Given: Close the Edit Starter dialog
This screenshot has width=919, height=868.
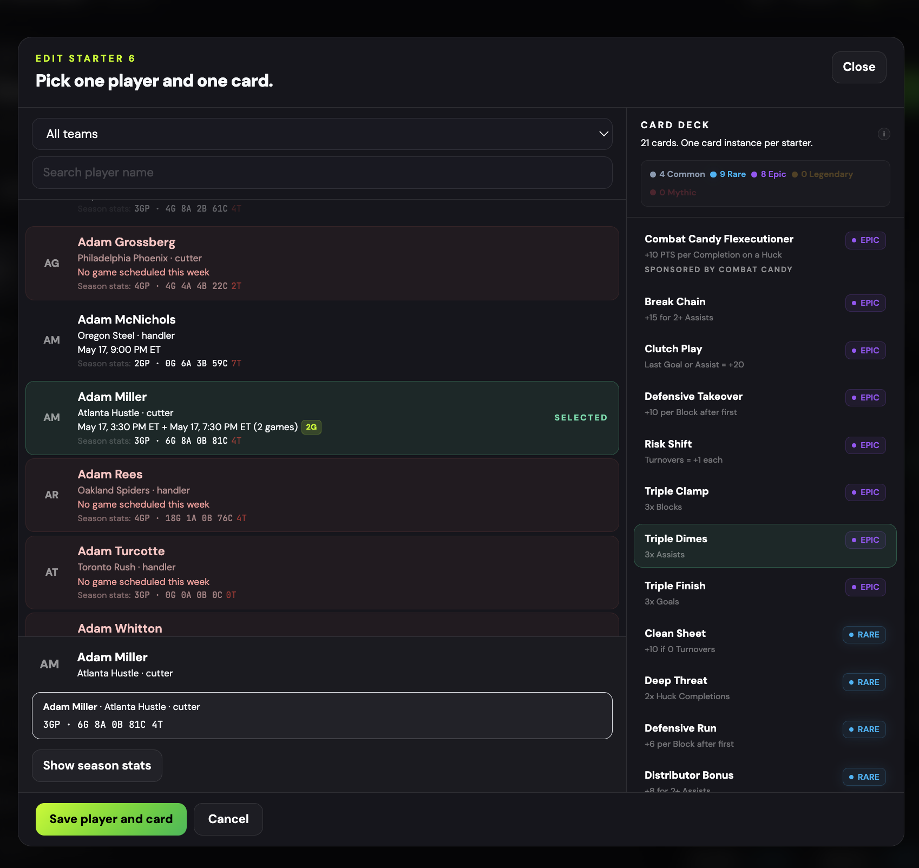Looking at the screenshot, I should coord(859,67).
